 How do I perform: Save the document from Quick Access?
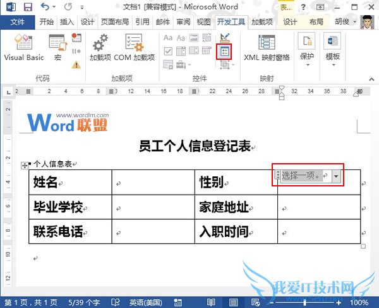28,7
